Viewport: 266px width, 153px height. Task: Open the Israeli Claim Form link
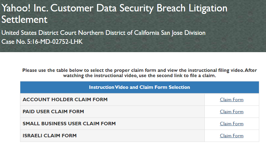[232, 136]
